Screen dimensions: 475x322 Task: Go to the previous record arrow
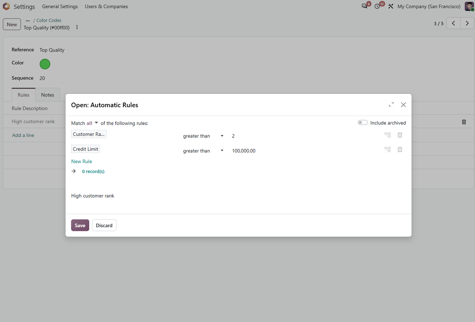tap(454, 23)
